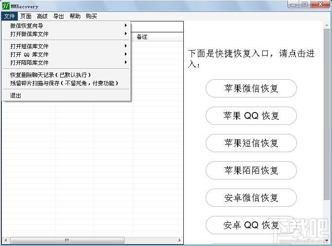
Task: Select 打开 QQ 库文件 menu entry
Action: point(66,54)
